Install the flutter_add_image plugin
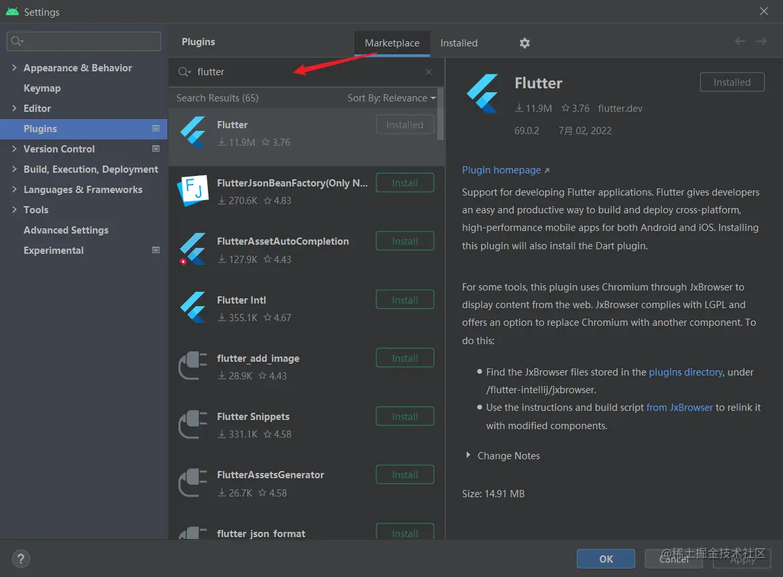 405,358
